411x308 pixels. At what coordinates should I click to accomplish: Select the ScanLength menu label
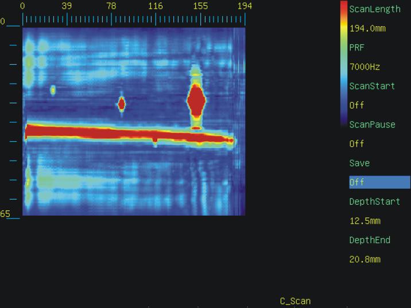click(375, 9)
